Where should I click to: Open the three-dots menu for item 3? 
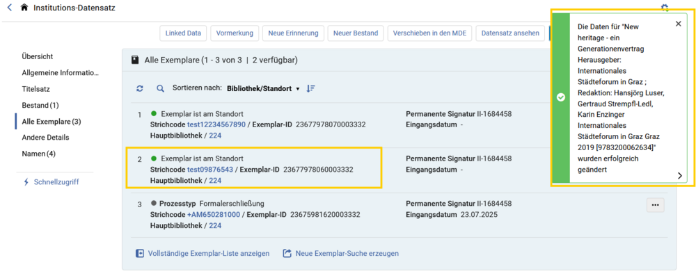[655, 205]
